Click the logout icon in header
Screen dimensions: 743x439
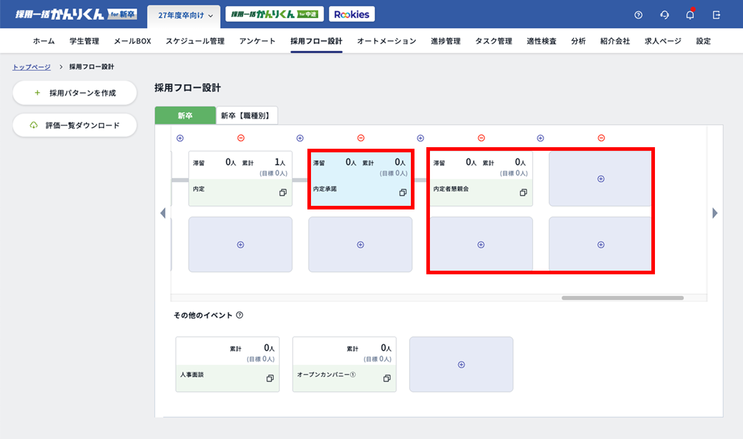coord(716,15)
